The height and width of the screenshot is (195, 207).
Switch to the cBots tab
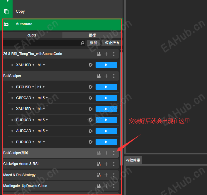(x=32, y=35)
